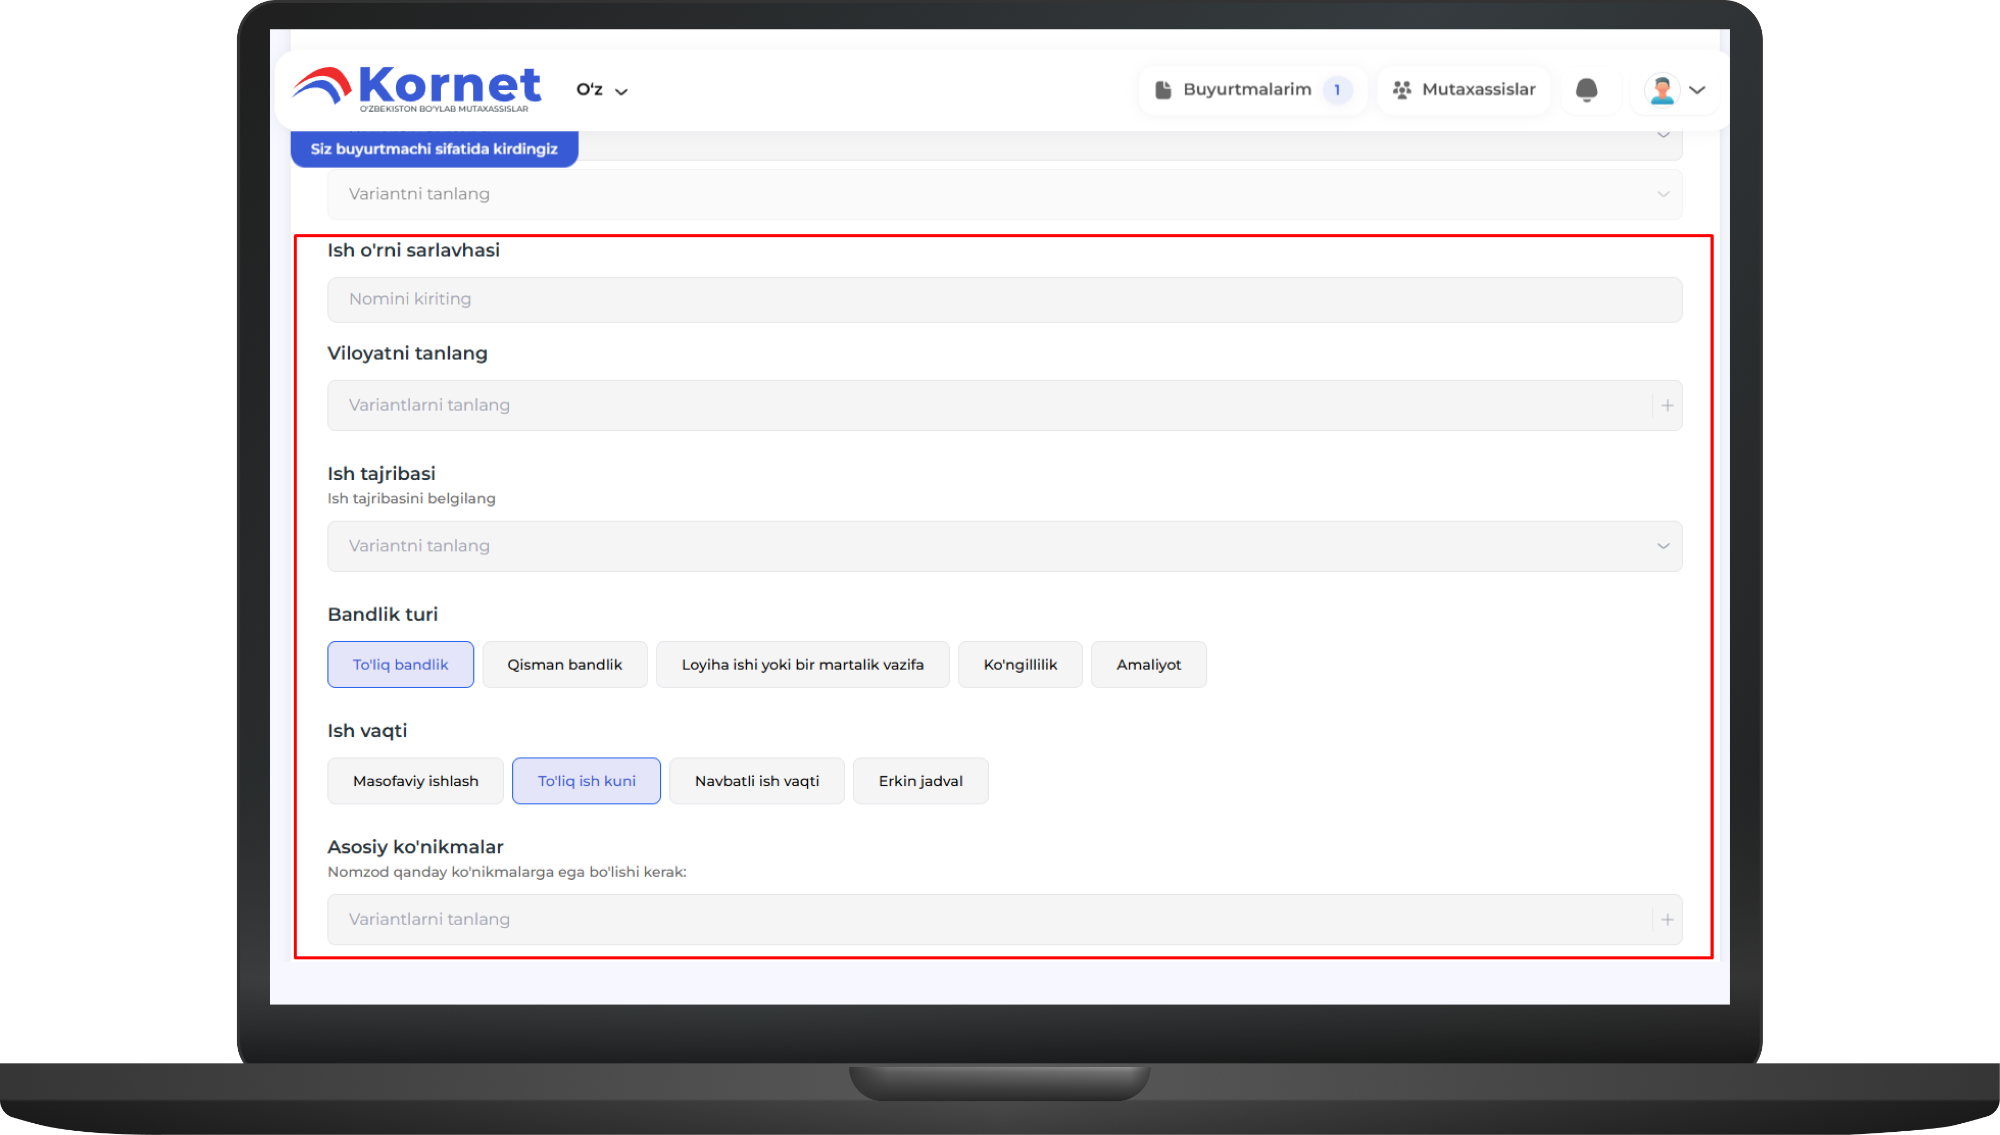Open the notifications bell
Image resolution: width=2000 pixels, height=1135 pixels.
(1586, 90)
